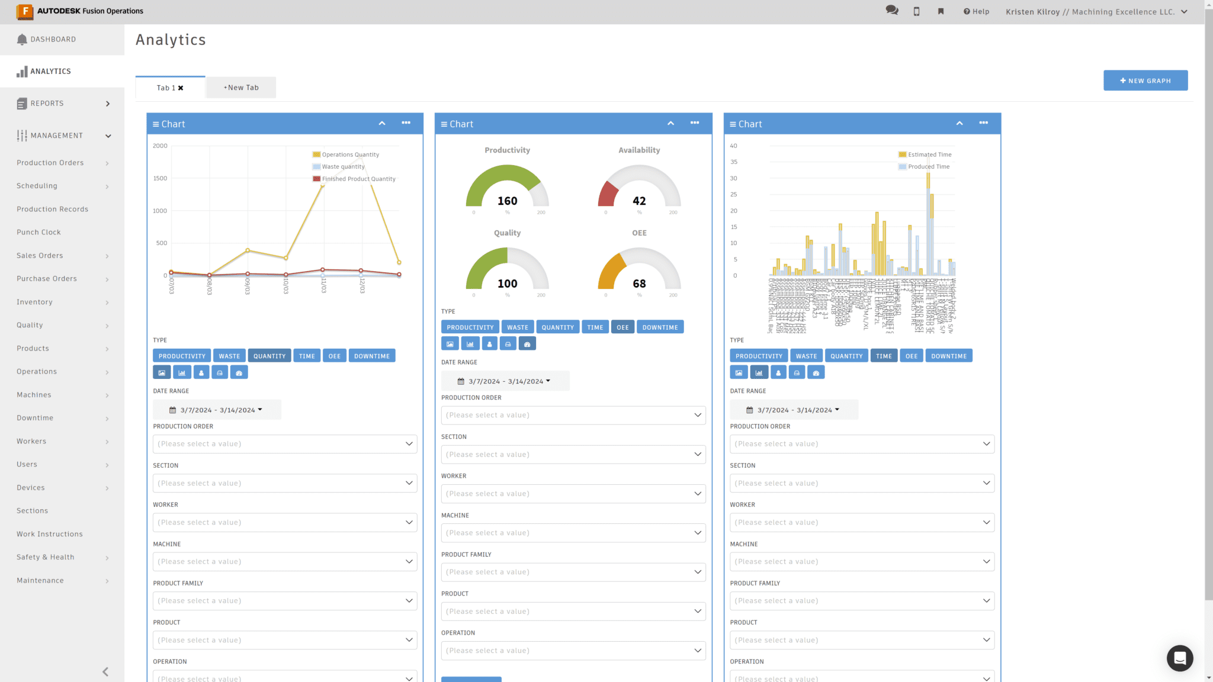Click the Analytics sidebar icon
The height and width of the screenshot is (682, 1213).
pyautogui.click(x=22, y=71)
